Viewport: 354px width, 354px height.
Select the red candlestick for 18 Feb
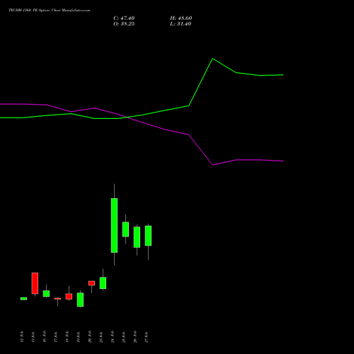click(x=69, y=297)
